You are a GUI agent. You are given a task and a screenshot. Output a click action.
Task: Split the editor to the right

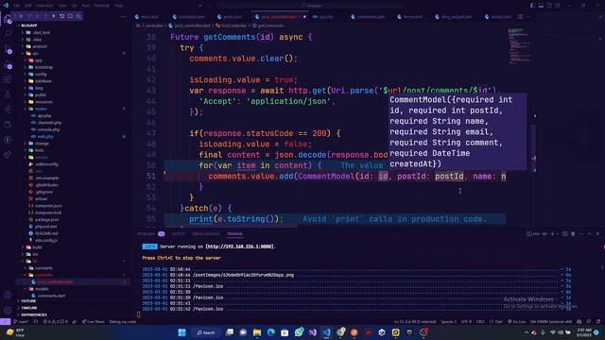[521, 17]
